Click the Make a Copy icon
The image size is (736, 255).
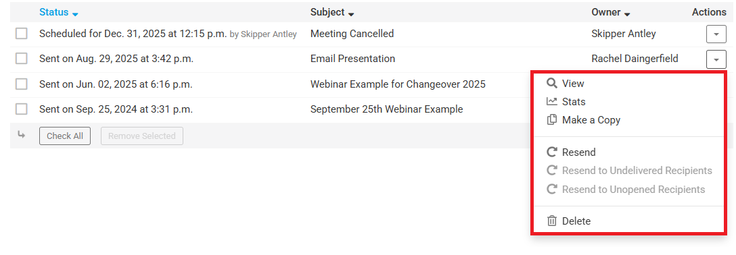[552, 120]
